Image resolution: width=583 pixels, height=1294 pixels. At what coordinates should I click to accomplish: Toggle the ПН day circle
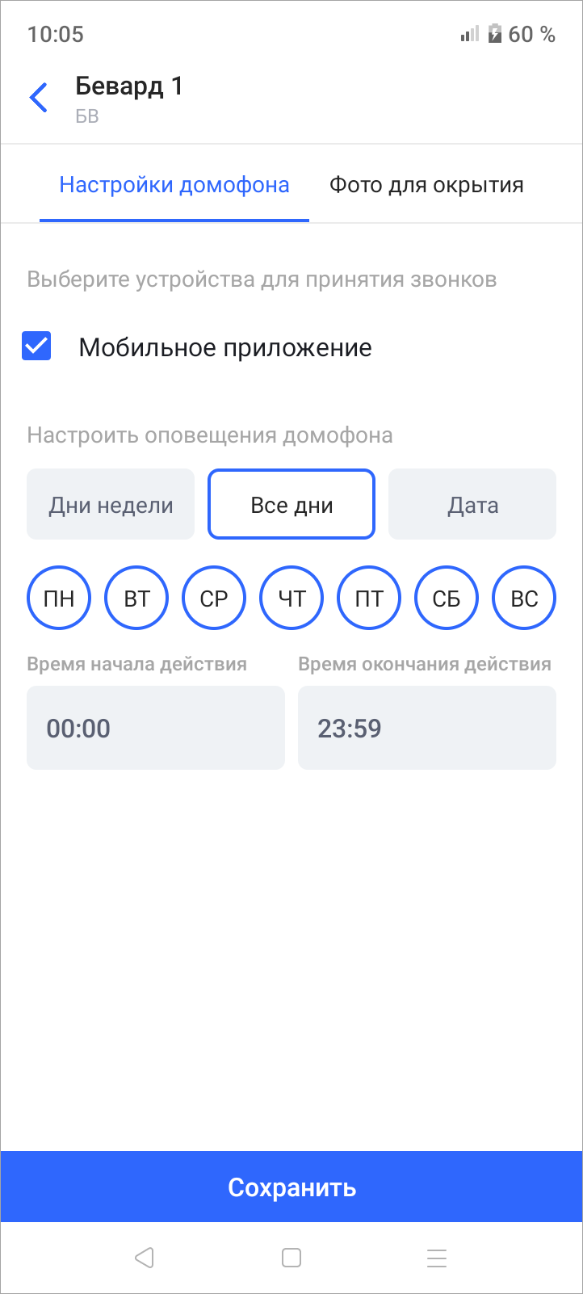coord(59,599)
